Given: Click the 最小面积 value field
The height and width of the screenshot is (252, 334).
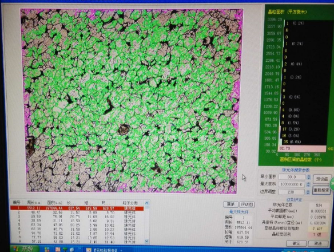Looking at the screenshot, I should tap(292, 177).
